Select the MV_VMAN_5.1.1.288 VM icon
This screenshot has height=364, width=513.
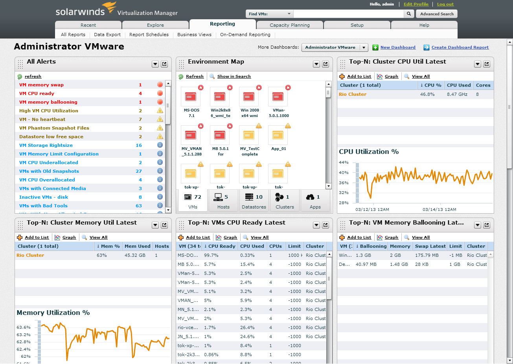191,135
